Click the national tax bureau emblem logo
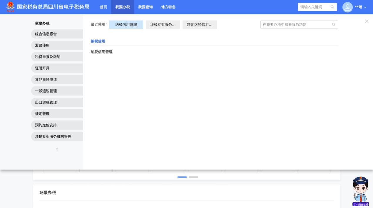The height and width of the screenshot is (208, 373). coord(10,7)
